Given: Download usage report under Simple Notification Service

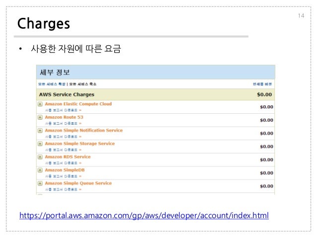Looking at the screenshot, I should (x=63, y=137).
